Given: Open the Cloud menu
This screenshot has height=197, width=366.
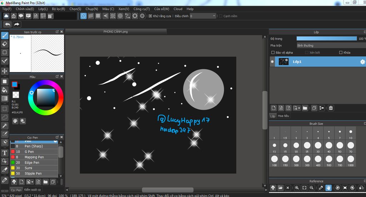Looking at the screenshot, I should point(178,9).
